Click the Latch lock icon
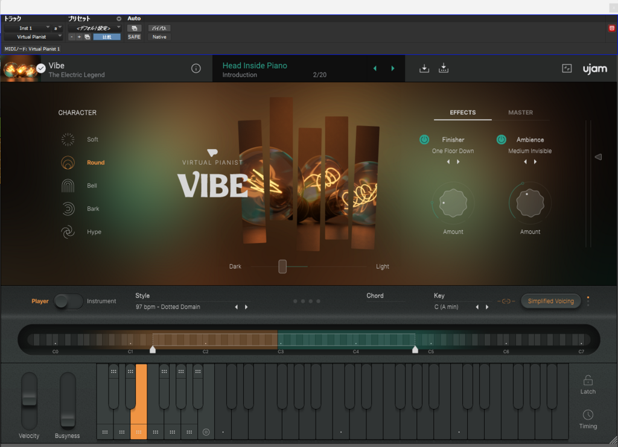The width and height of the screenshot is (618, 447). click(x=588, y=380)
